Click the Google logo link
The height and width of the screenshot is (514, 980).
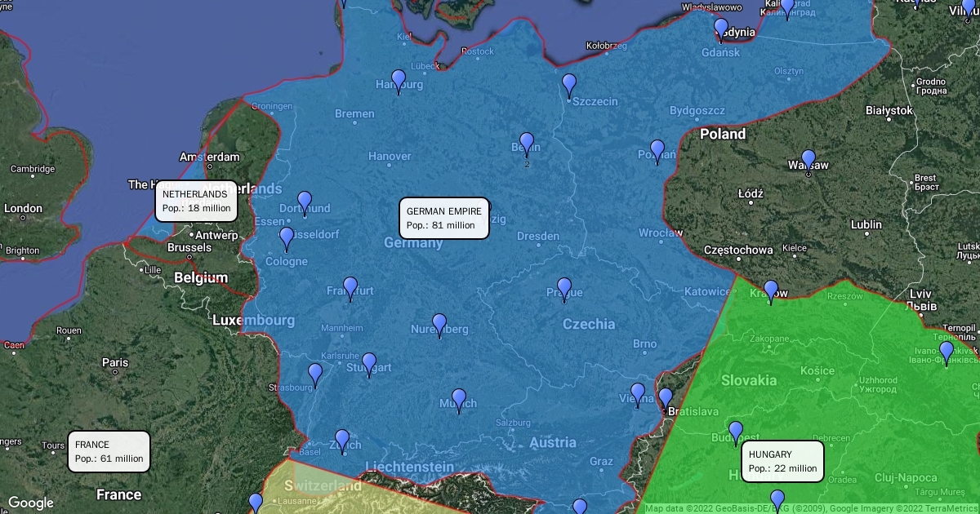[x=31, y=503]
